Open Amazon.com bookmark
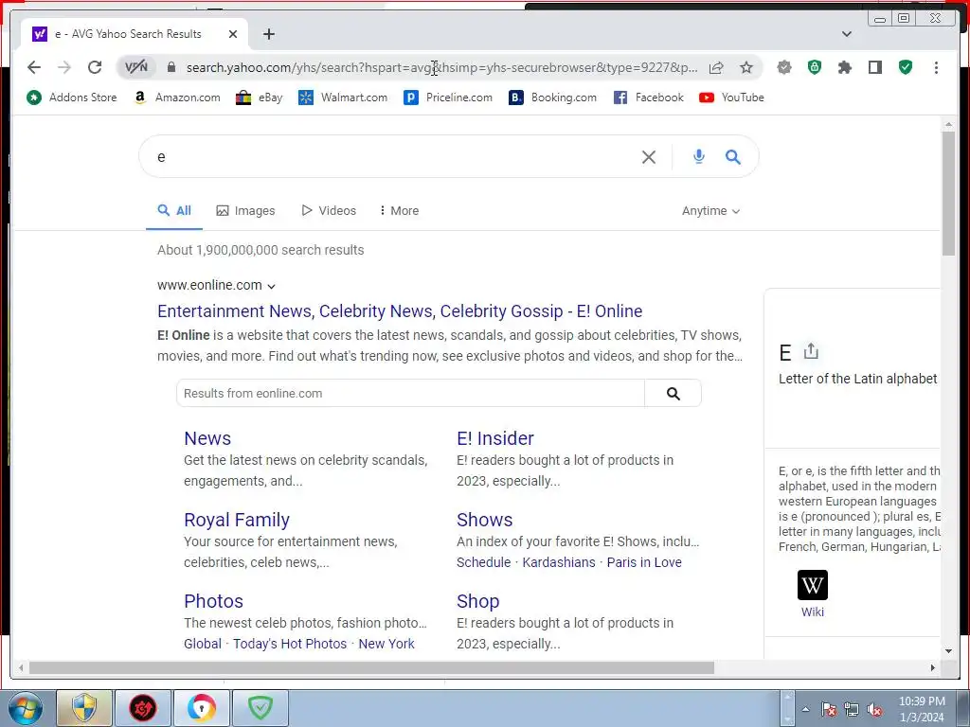970x727 pixels. [x=177, y=98]
